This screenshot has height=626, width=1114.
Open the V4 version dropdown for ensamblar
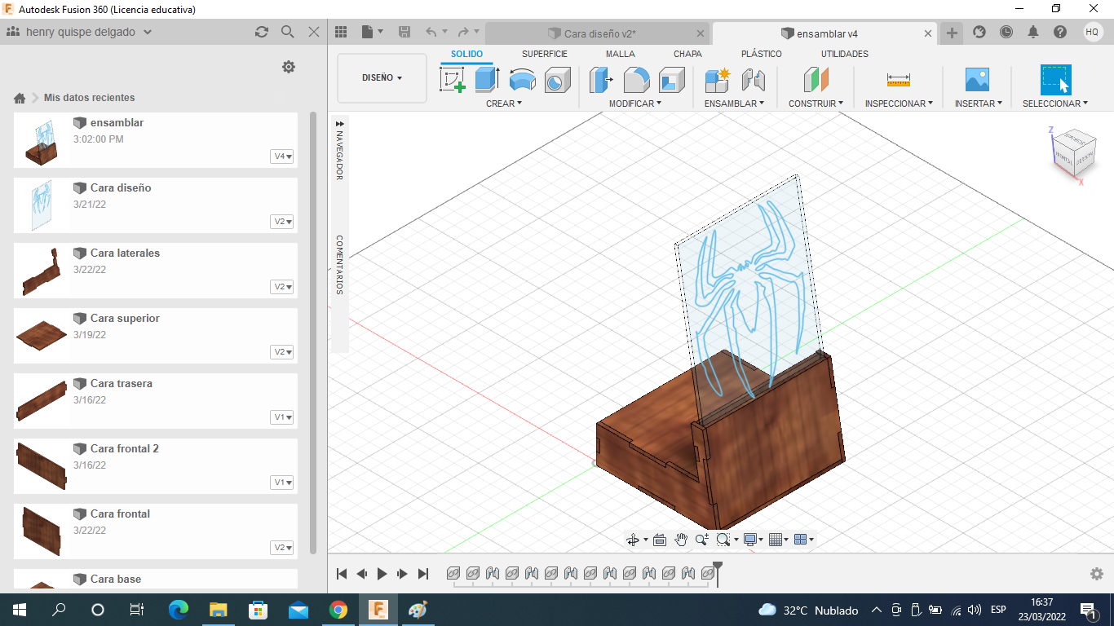coord(282,156)
